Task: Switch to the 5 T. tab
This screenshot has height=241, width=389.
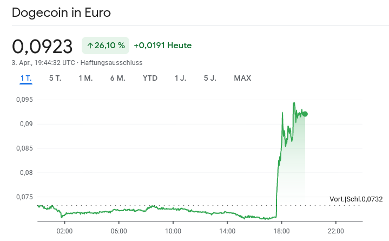Action: [x=55, y=78]
